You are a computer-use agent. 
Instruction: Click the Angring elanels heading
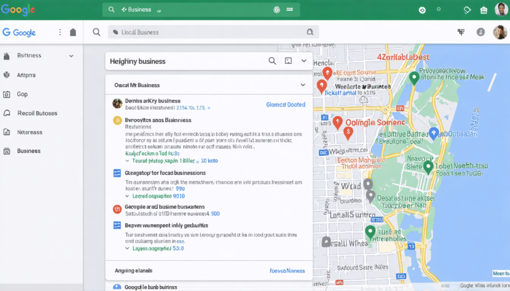[x=133, y=271]
